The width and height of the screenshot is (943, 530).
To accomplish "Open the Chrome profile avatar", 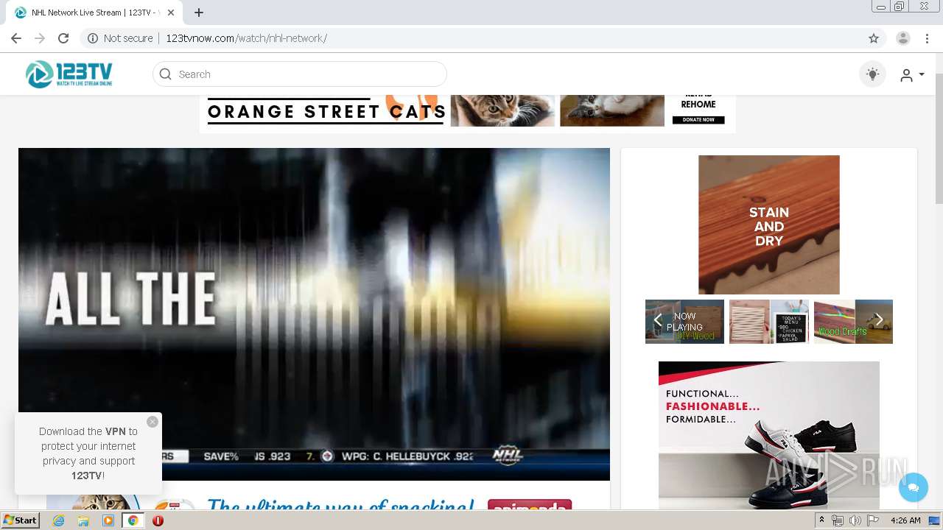I will click(x=903, y=38).
